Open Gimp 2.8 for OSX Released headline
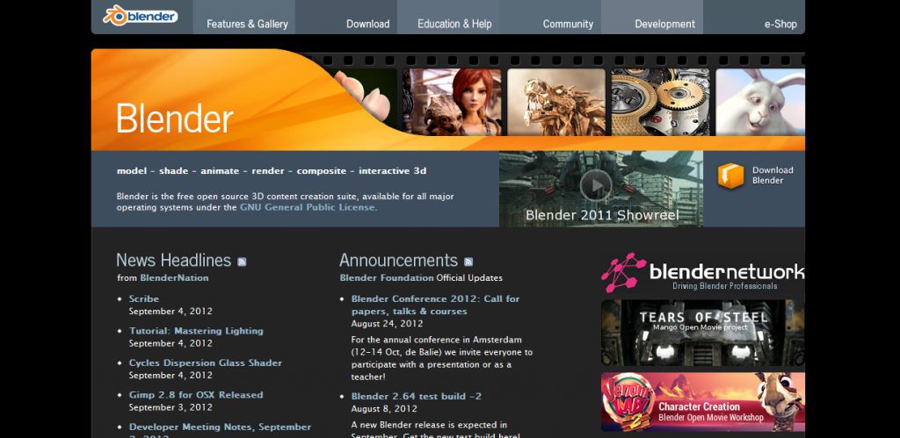 [x=196, y=395]
